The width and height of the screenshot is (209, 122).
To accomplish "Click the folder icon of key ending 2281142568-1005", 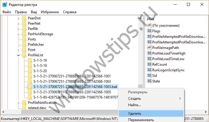I will coord(30,92).
